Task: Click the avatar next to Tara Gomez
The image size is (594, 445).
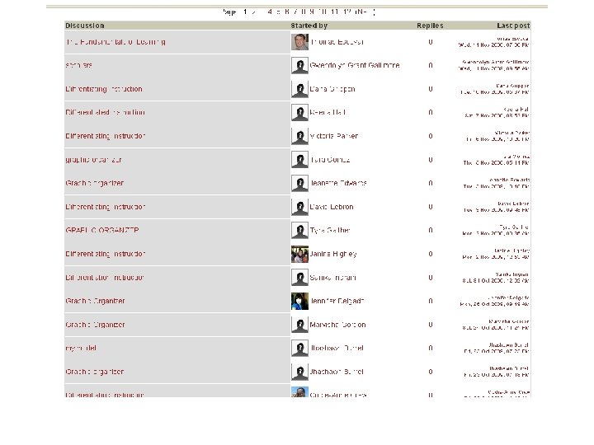Action: pyautogui.click(x=299, y=160)
